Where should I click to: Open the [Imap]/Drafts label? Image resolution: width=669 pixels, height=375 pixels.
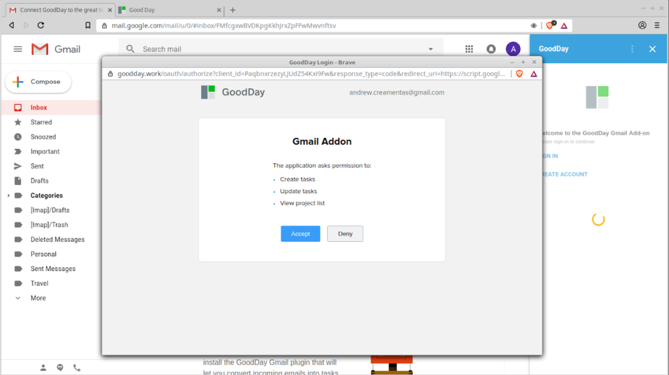coord(51,210)
